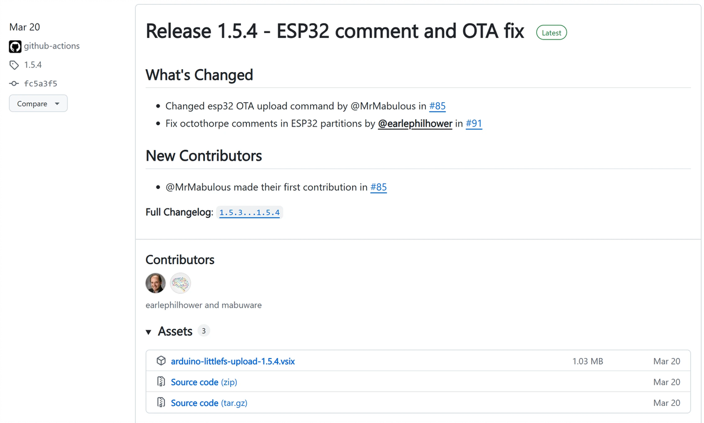Click the zip file icon for Source code

tap(161, 382)
